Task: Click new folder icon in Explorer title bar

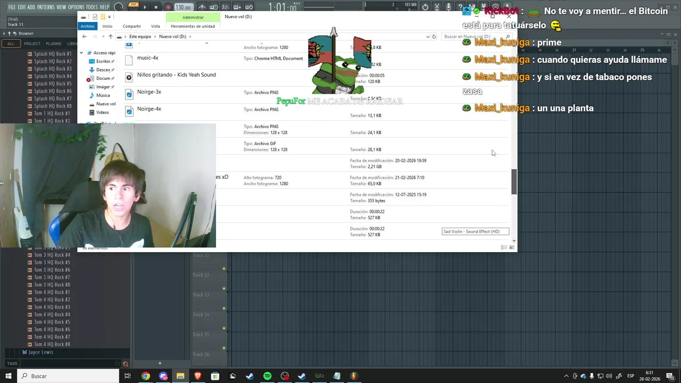Action: click(x=102, y=17)
